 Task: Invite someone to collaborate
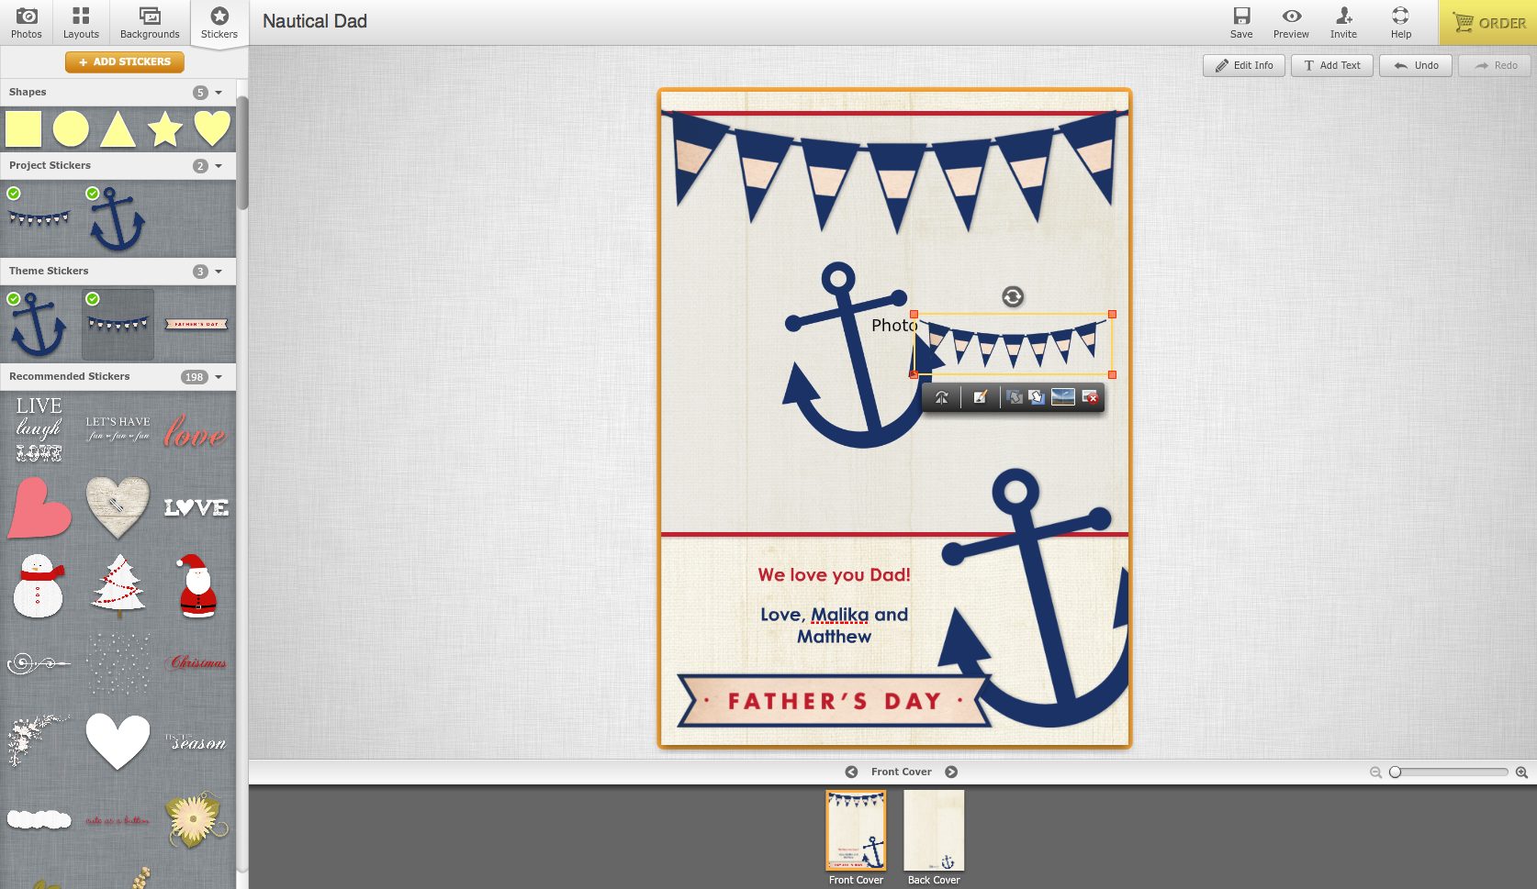click(1343, 22)
